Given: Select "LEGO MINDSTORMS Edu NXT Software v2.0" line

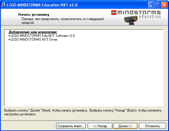Looking at the screenshot, I should (42, 36).
